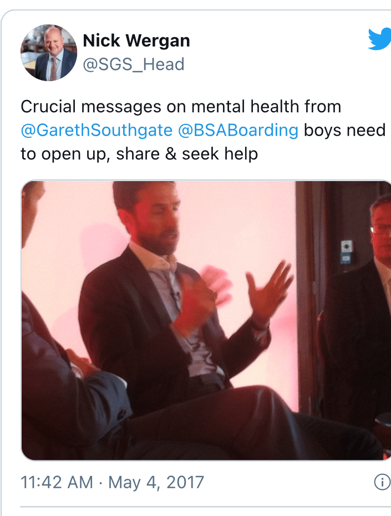Click the Nick Wergan display name
Screen dimensions: 391x516
click(x=136, y=41)
